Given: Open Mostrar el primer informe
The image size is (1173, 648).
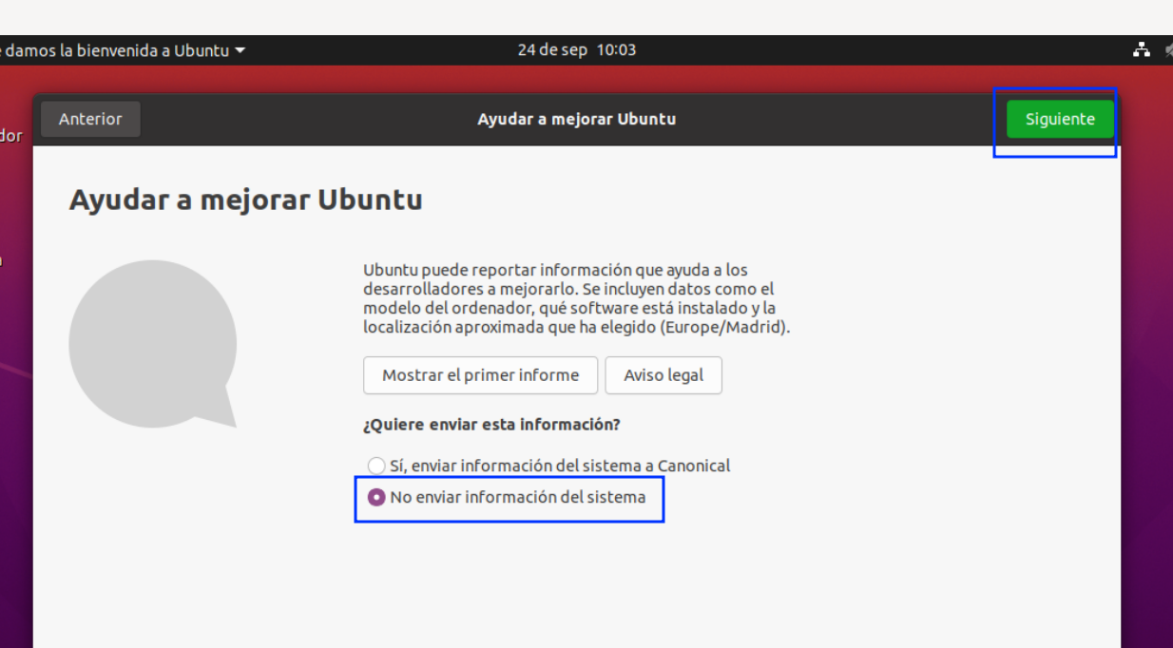Looking at the screenshot, I should 480,375.
